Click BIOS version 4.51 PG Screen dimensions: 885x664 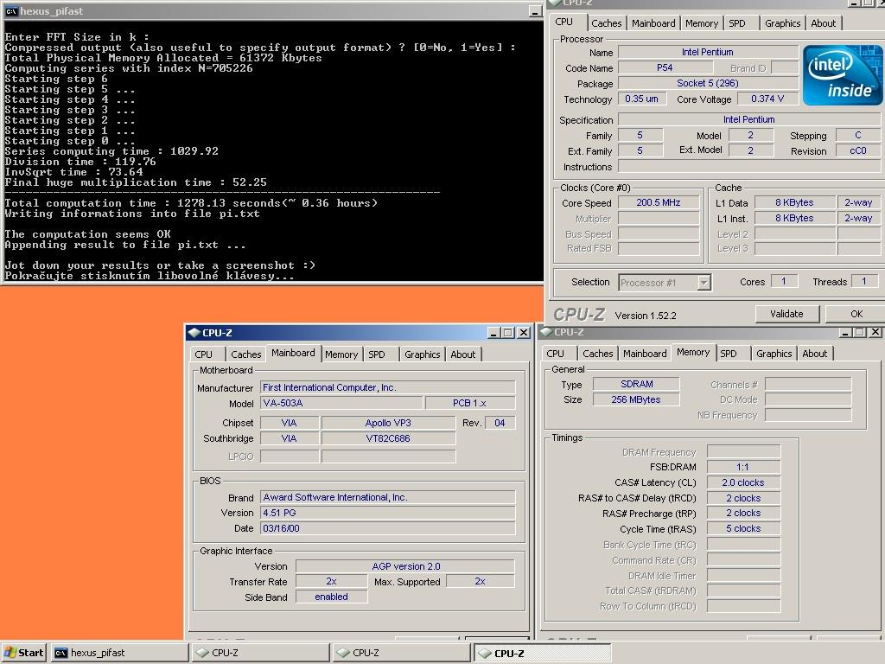click(x=388, y=513)
